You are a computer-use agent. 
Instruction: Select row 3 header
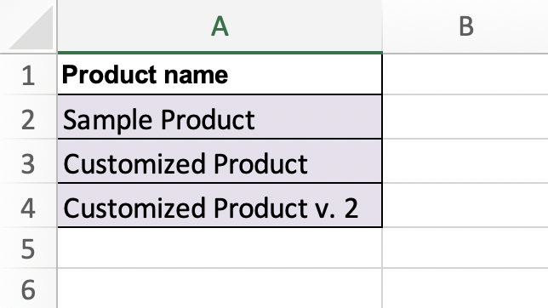coord(28,161)
